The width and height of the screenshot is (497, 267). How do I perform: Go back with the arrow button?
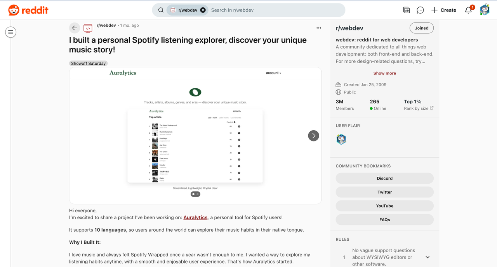pos(75,28)
